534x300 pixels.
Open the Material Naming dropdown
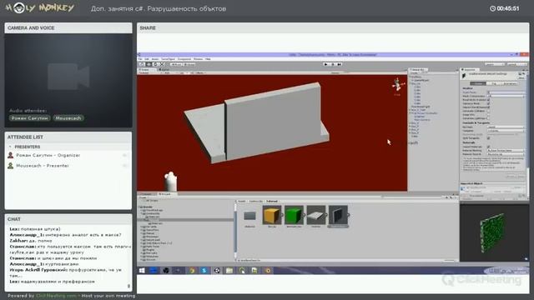tap(506, 150)
